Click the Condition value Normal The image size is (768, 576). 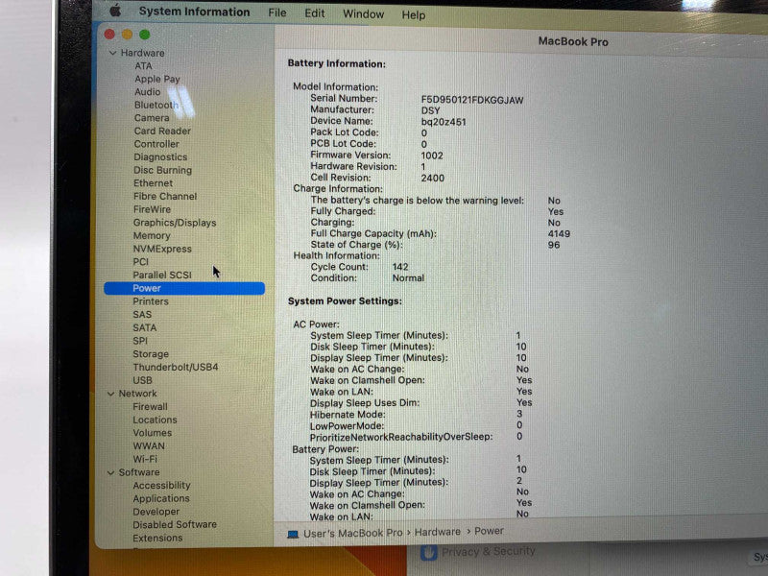tap(408, 278)
